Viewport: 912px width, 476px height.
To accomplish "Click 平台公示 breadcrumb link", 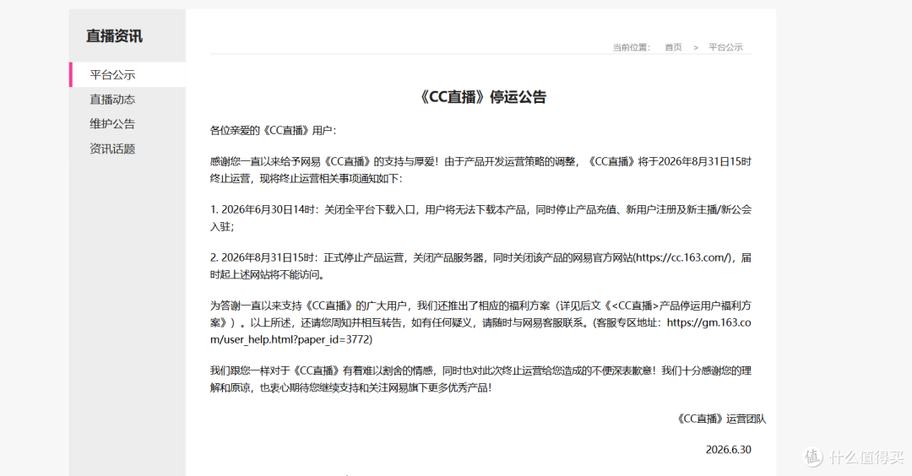I will pos(725,47).
